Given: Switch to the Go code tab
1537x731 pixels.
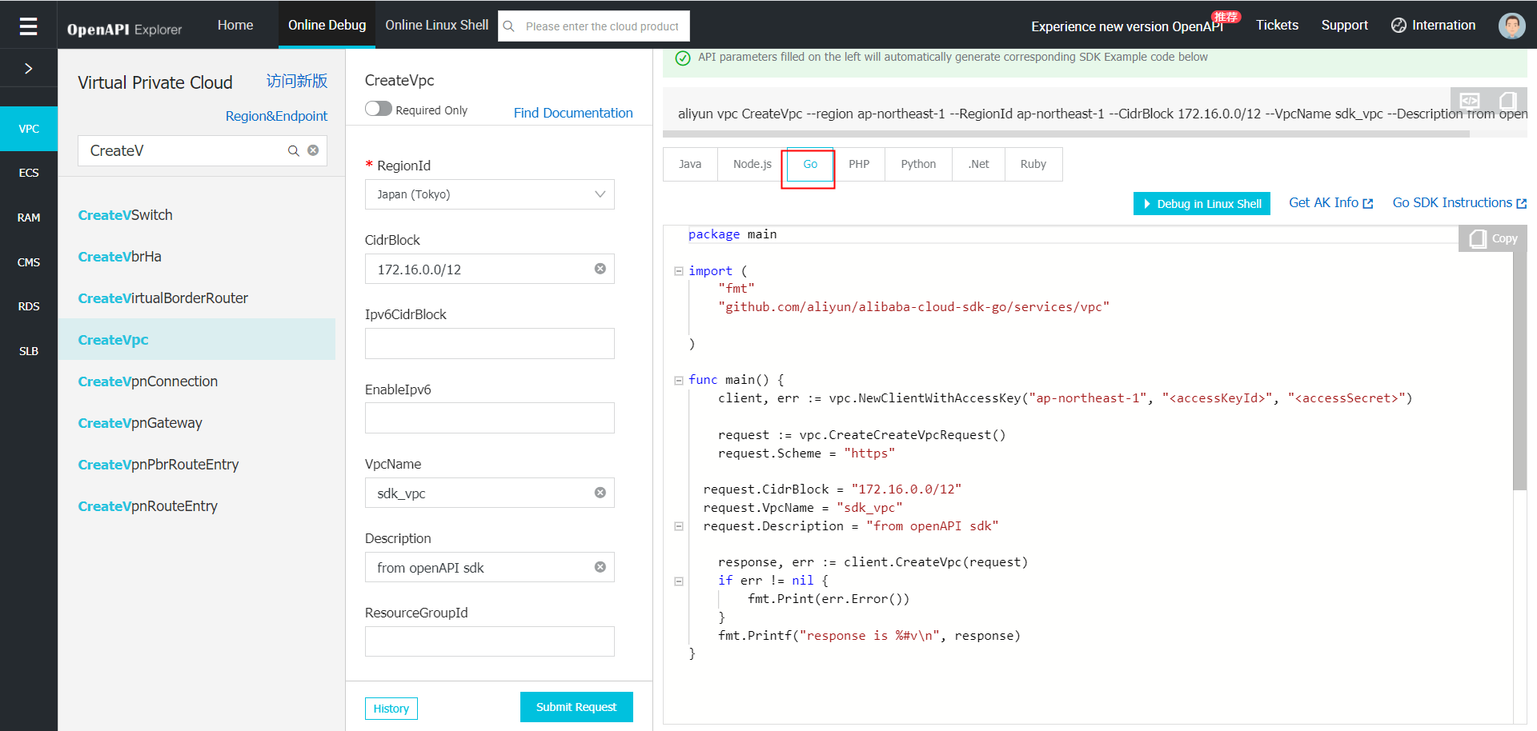Looking at the screenshot, I should coord(810,164).
